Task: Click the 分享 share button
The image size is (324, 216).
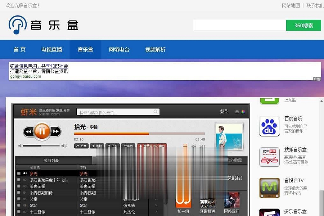Action: (81, 146)
